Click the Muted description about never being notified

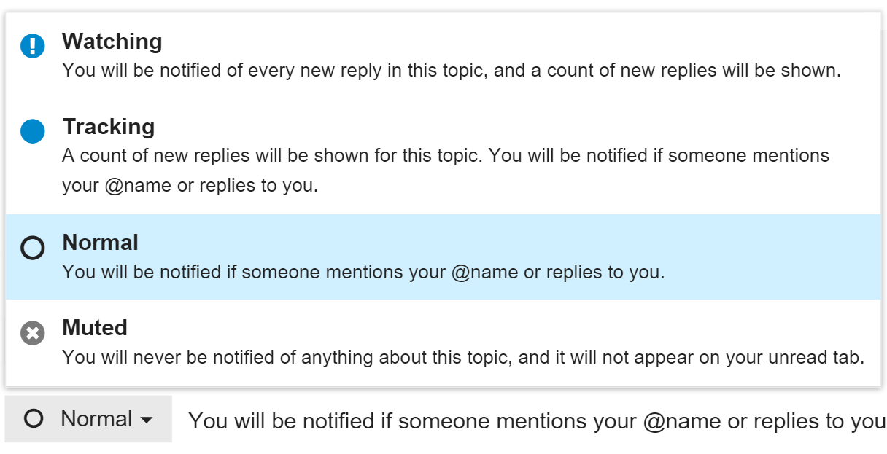pos(463,358)
